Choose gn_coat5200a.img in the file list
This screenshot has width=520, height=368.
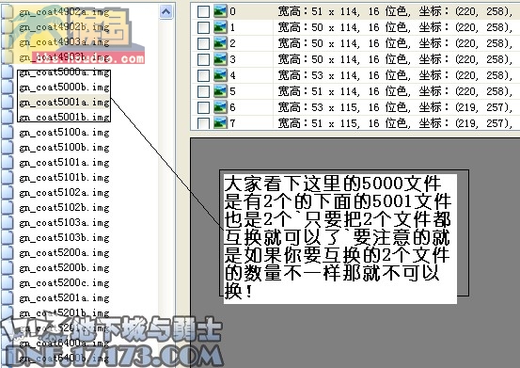(x=64, y=253)
